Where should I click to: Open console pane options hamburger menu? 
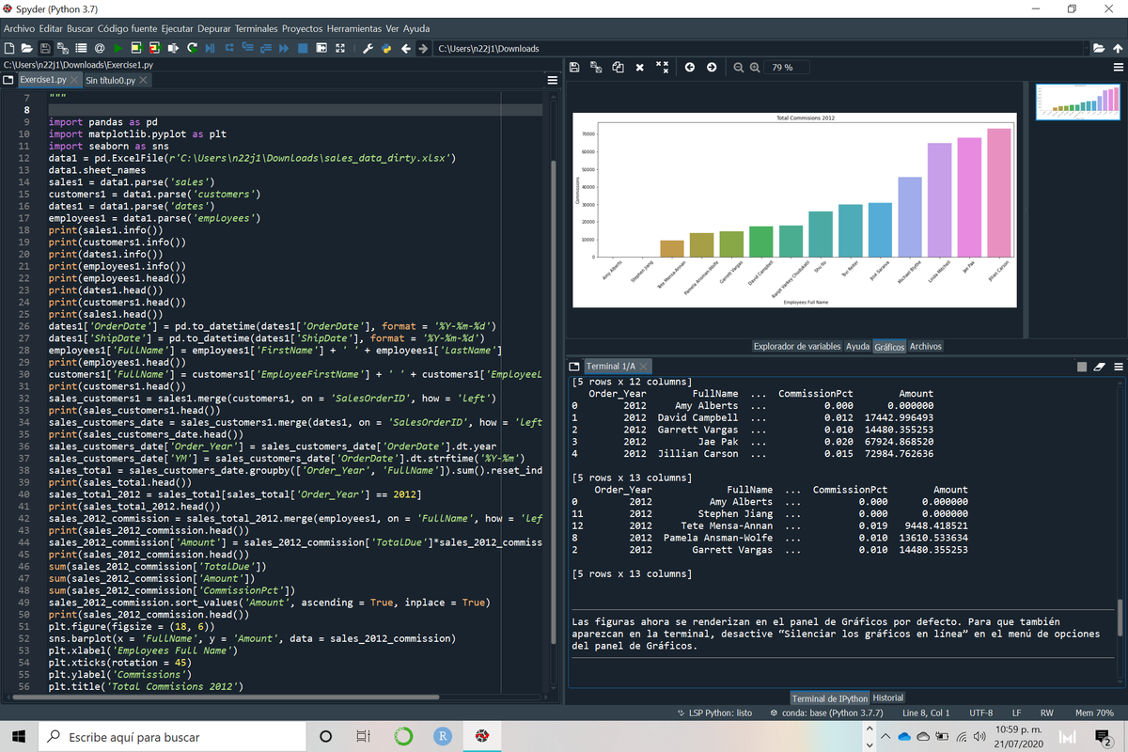(1118, 367)
